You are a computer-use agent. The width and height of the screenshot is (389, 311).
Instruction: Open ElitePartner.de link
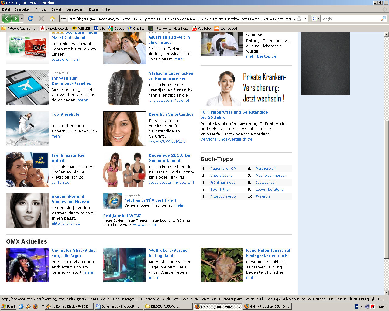[66, 223]
